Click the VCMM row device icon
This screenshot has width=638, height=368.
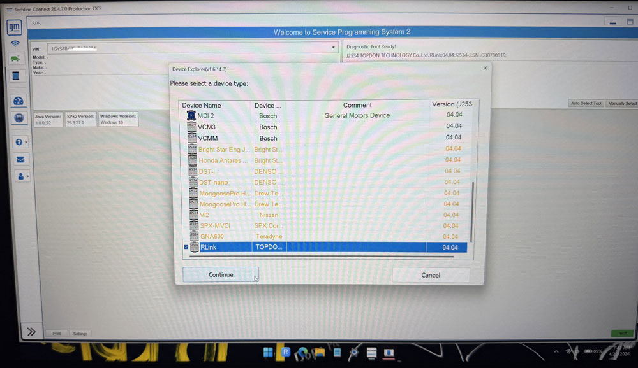(x=192, y=138)
